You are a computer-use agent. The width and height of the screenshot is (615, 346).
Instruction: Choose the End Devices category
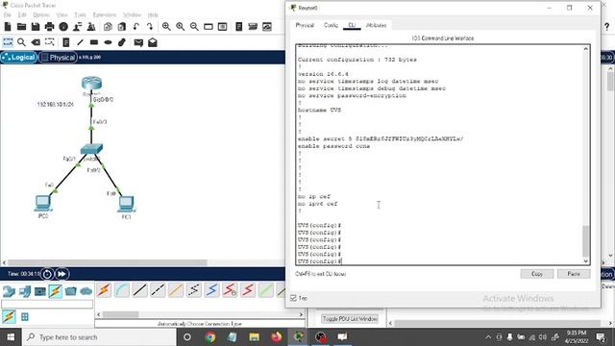[25, 291]
